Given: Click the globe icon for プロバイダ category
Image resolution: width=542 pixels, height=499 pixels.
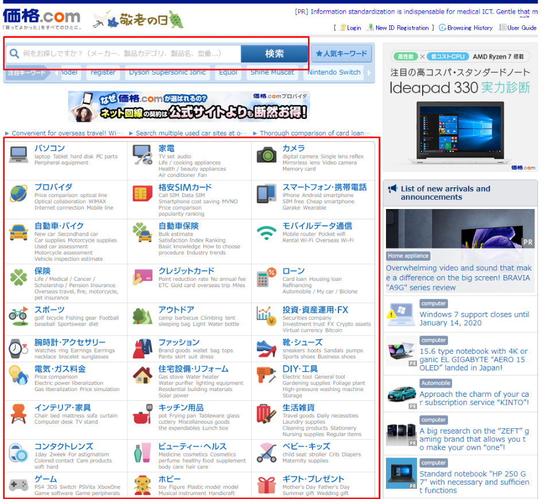Looking at the screenshot, I should [19, 194].
